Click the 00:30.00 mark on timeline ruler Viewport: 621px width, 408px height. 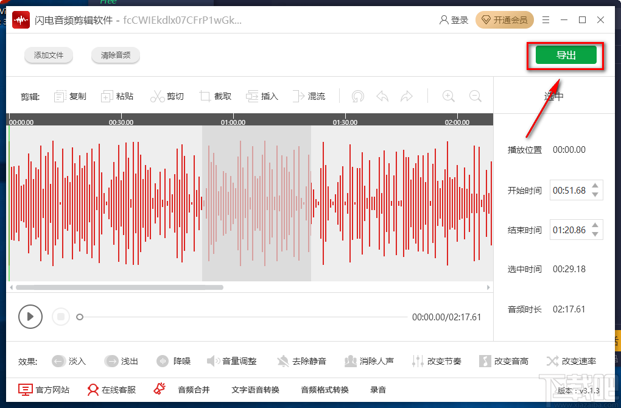click(x=121, y=122)
